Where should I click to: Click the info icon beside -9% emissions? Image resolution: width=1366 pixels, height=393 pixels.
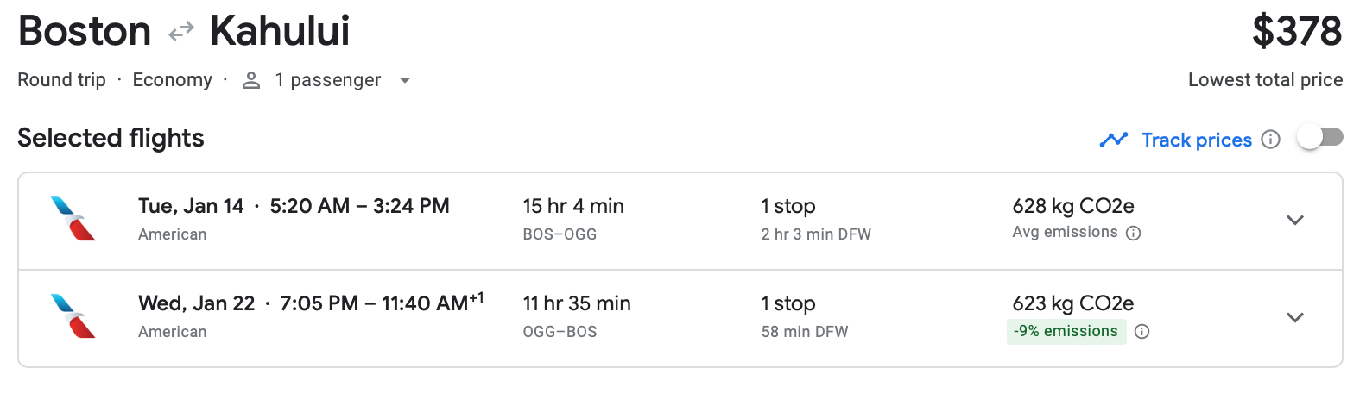point(1141,332)
